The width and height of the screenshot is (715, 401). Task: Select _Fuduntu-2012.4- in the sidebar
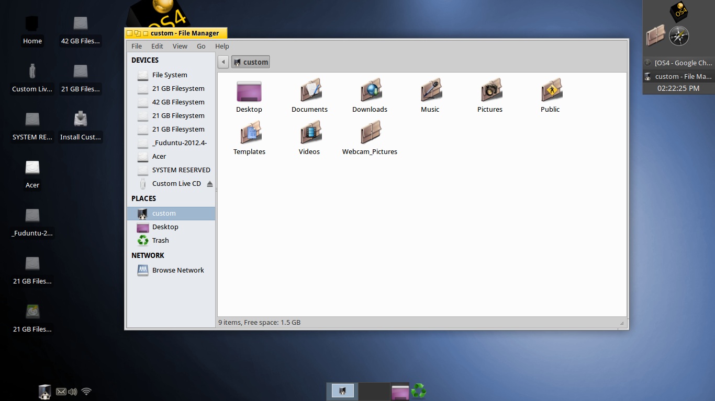coord(171,143)
